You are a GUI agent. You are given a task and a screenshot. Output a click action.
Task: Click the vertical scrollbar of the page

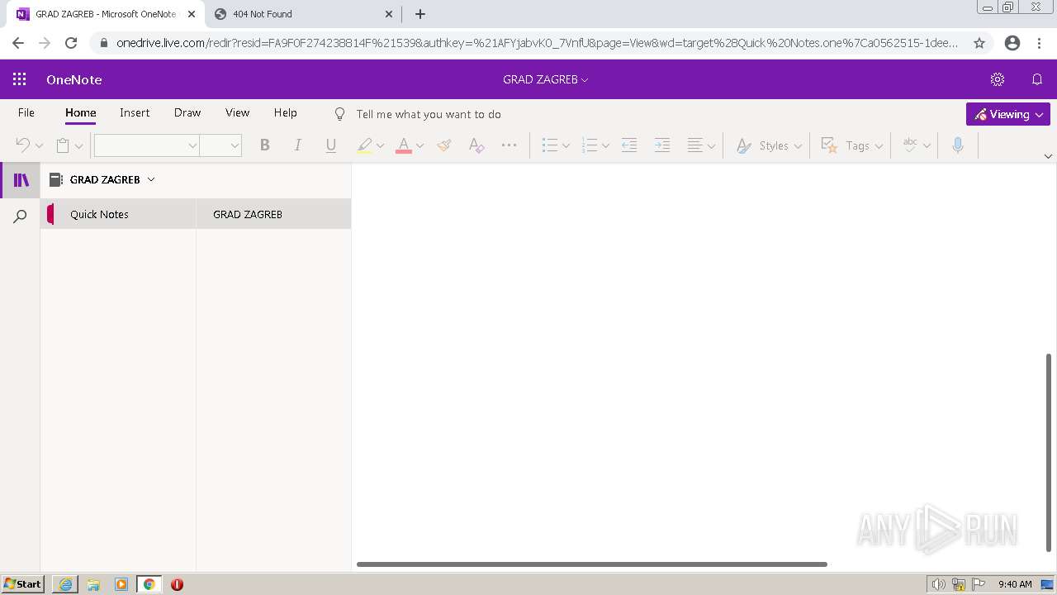[1049, 453]
